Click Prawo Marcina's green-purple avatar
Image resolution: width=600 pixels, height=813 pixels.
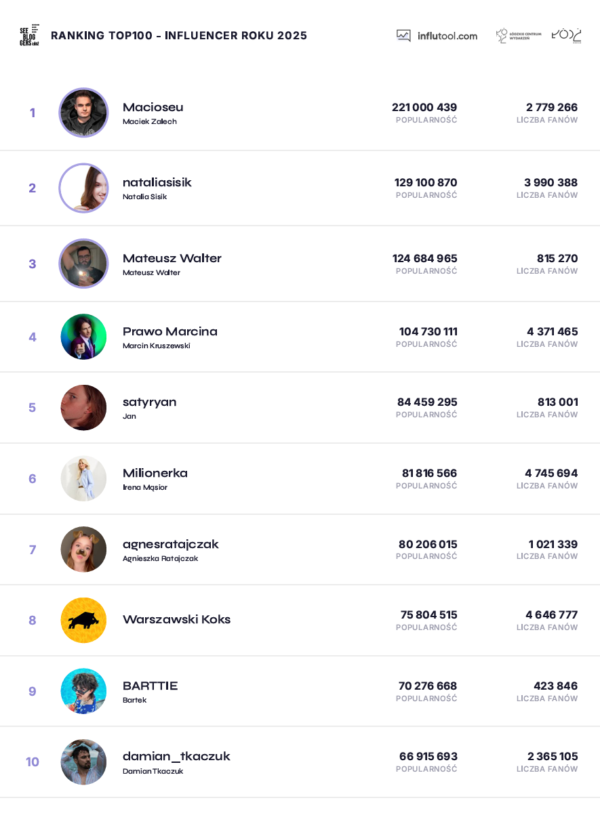point(83,337)
